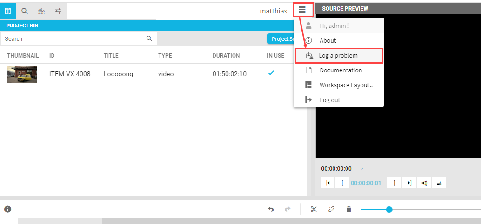Screen dimensions: 481x224
Task: Log out from the user menu
Action: (x=329, y=100)
